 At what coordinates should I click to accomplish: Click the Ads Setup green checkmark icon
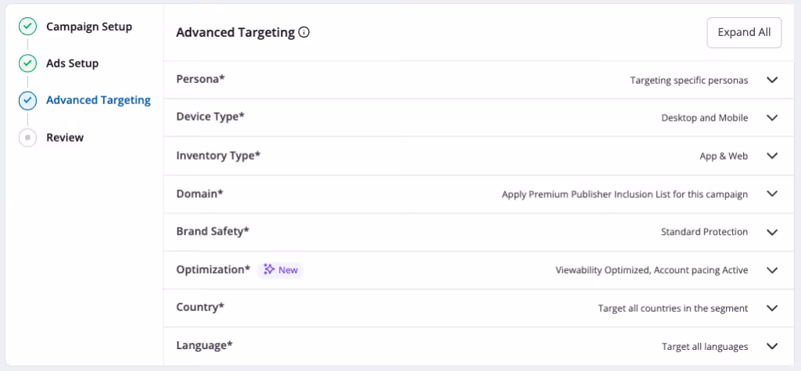(27, 64)
